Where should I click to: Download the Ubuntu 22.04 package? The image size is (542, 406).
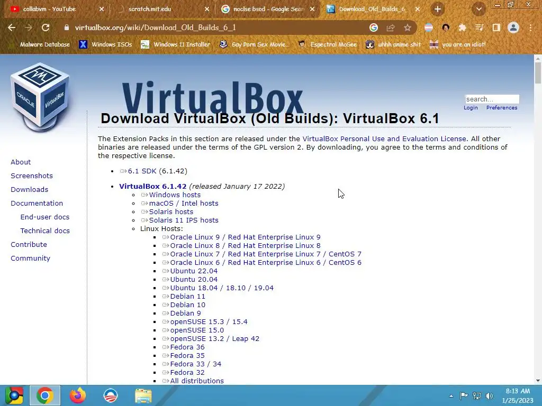[x=194, y=271]
